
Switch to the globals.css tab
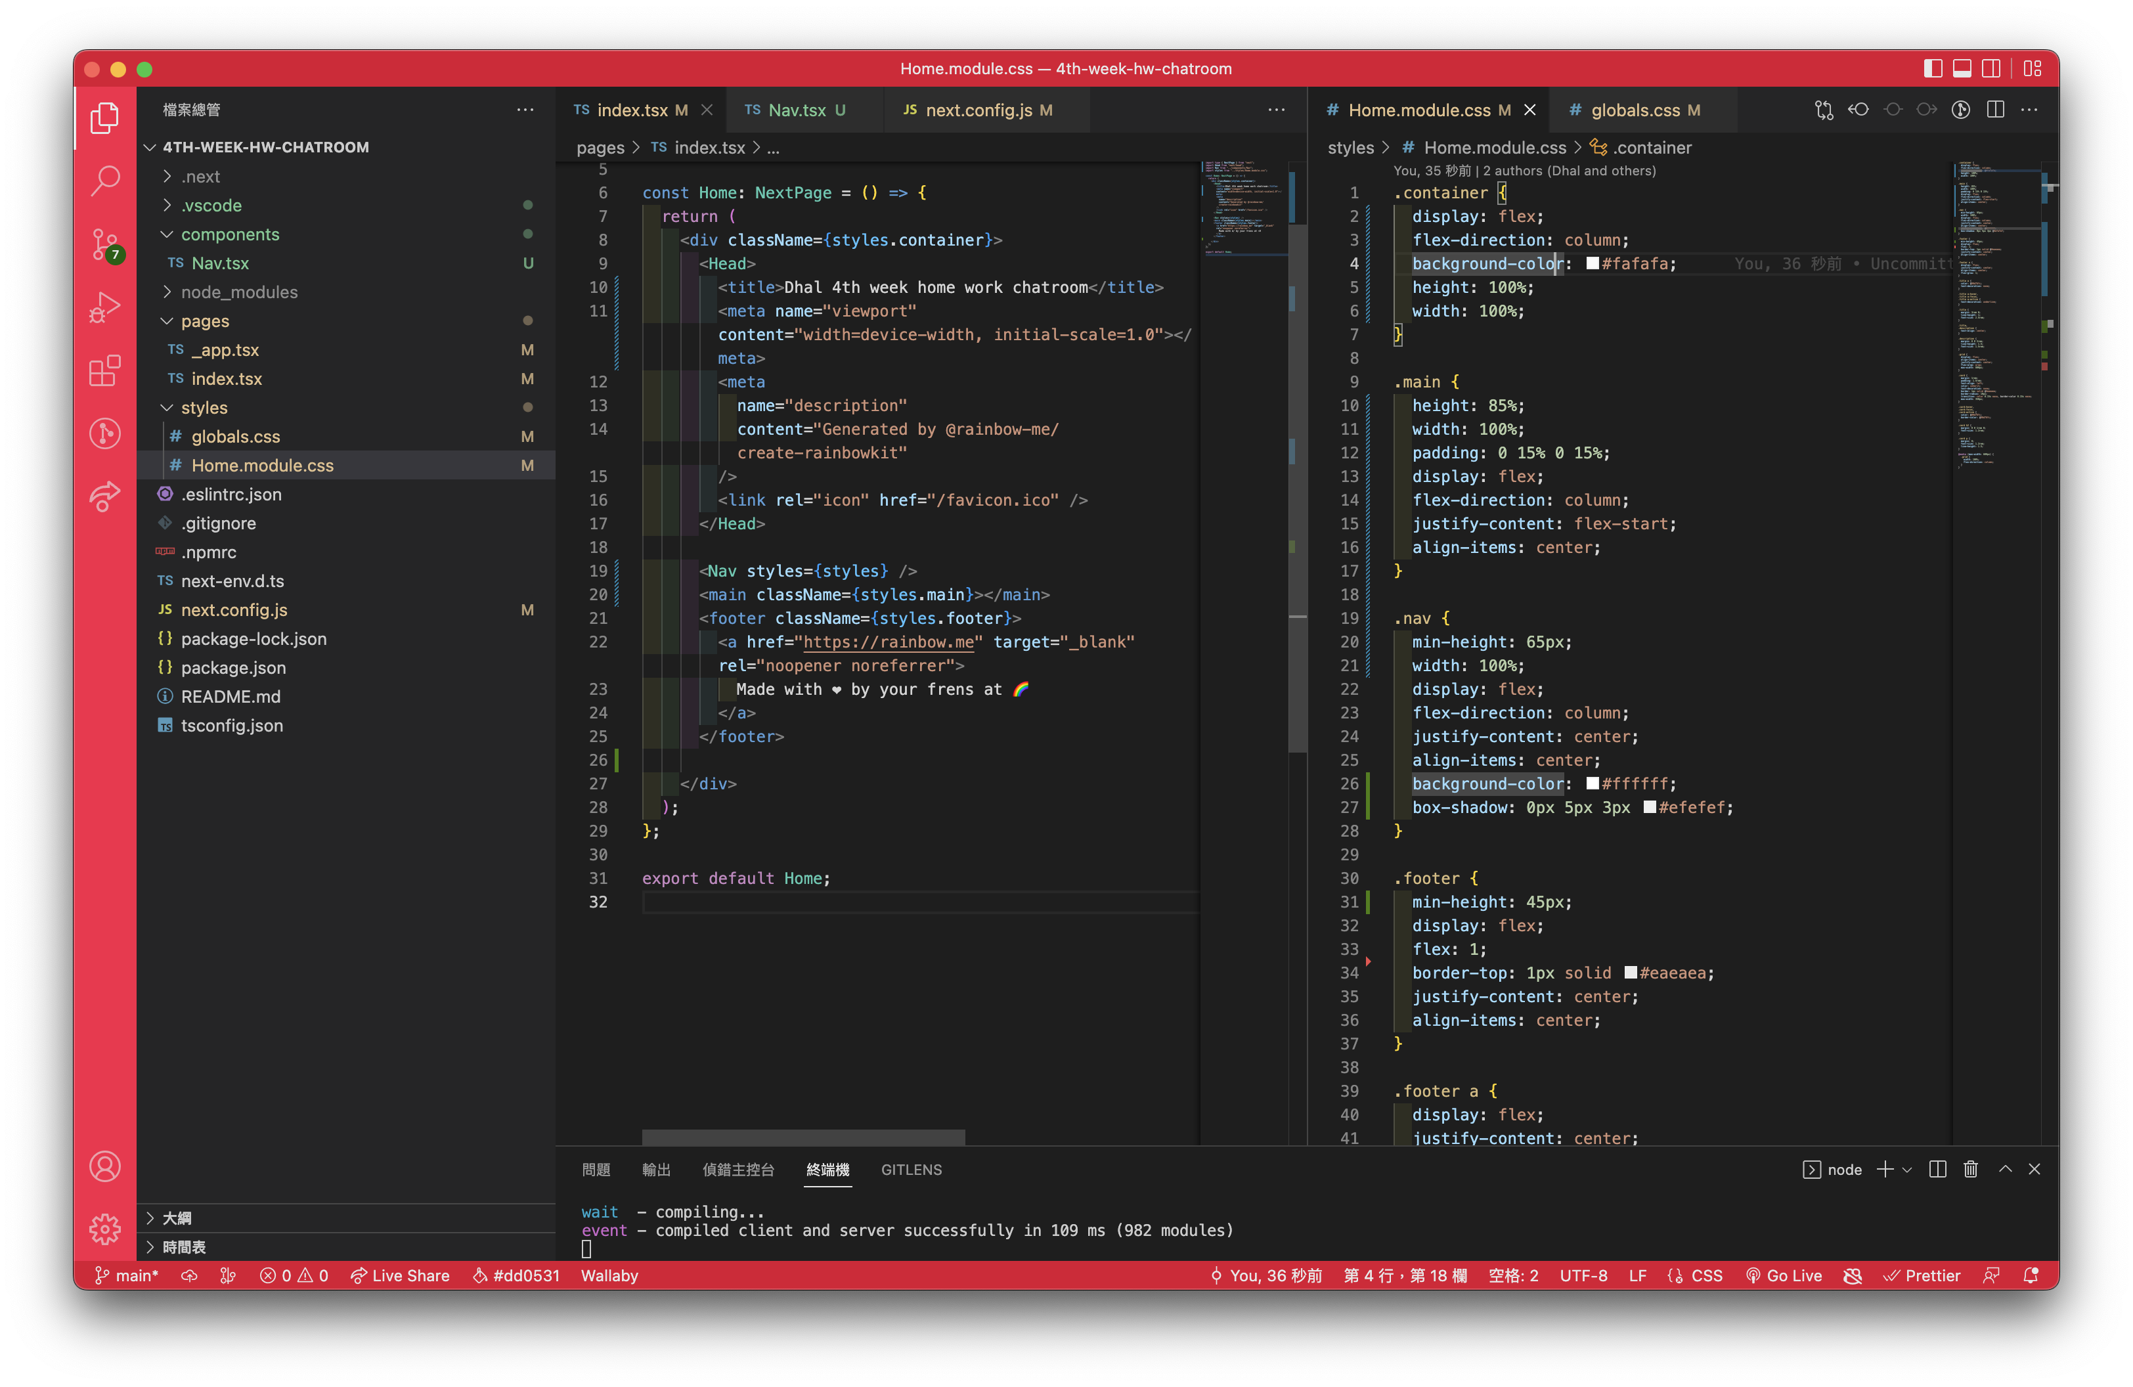click(1635, 110)
